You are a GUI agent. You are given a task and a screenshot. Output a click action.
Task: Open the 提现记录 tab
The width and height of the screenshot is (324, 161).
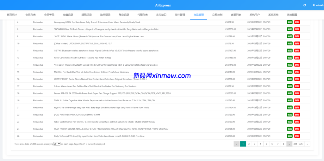click(87, 15)
